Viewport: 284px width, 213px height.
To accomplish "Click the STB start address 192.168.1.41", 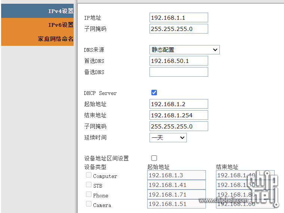I will (176, 185).
